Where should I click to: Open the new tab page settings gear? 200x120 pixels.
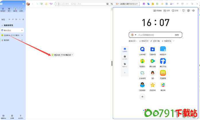[x=189, y=11]
